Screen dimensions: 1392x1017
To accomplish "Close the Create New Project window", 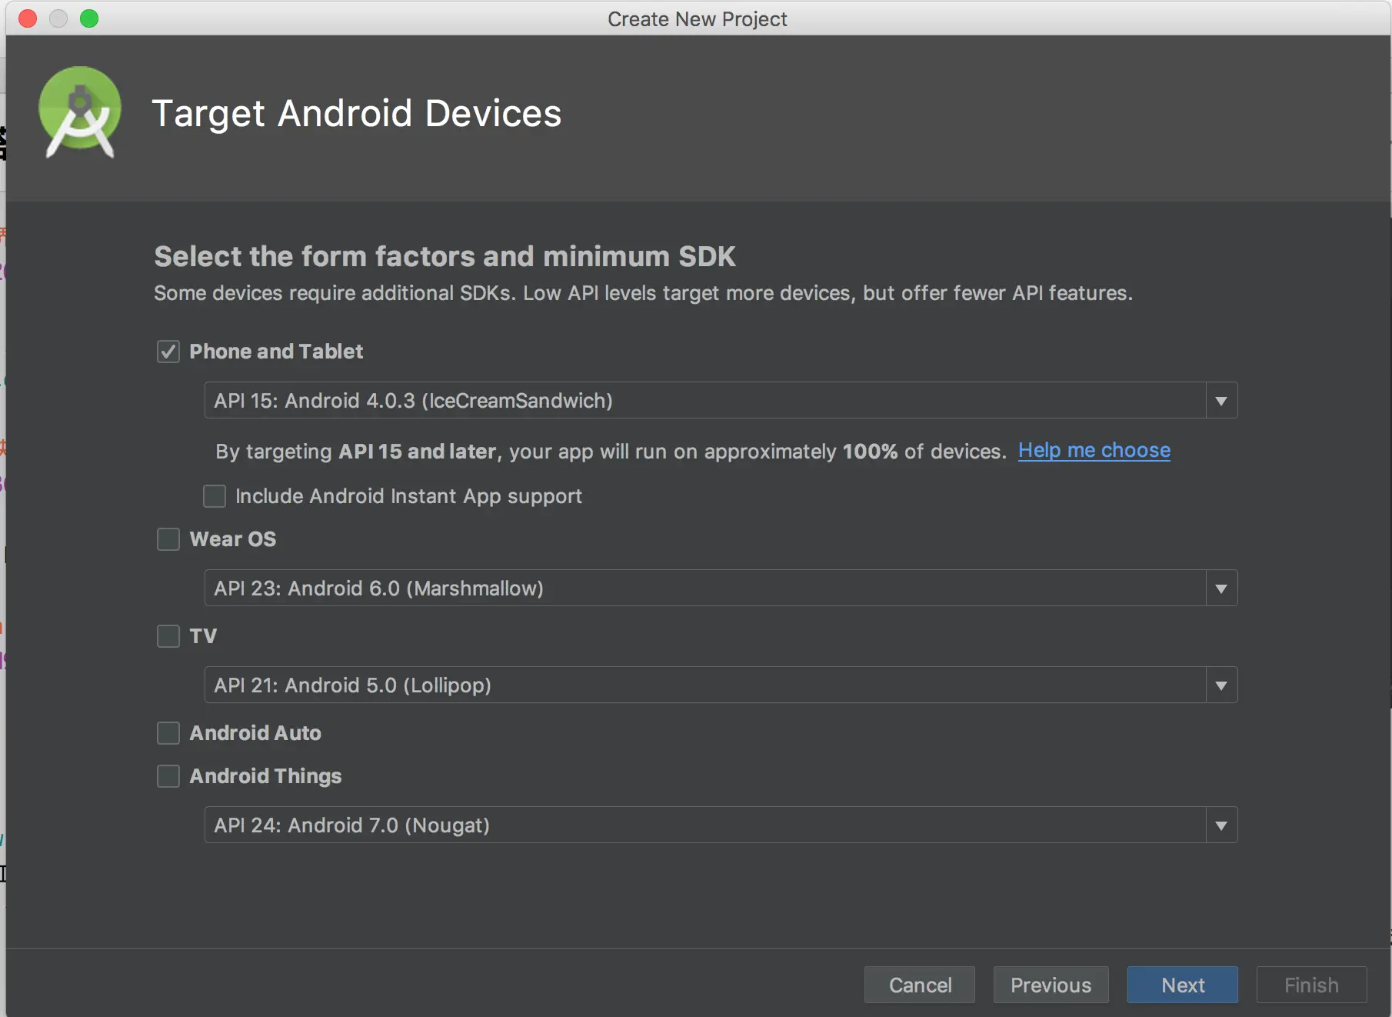I will [28, 18].
